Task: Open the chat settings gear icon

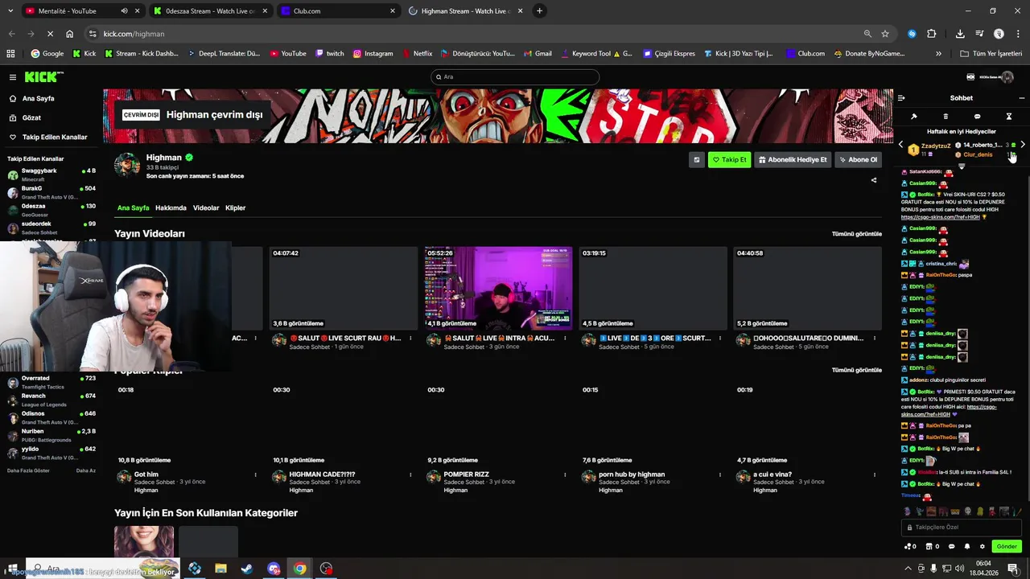Action: coord(982,547)
